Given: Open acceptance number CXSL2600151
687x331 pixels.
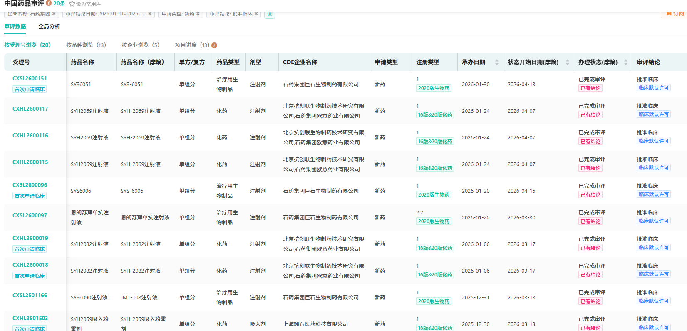Looking at the screenshot, I should point(30,78).
